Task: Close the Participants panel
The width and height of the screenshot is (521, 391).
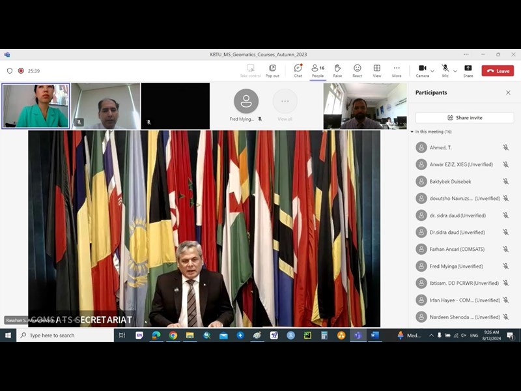Action: click(508, 93)
